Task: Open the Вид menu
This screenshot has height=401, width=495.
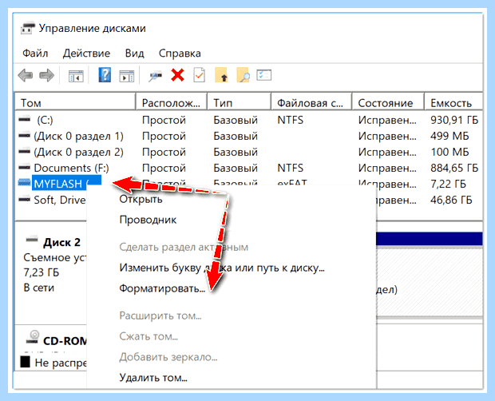Action: coord(134,53)
